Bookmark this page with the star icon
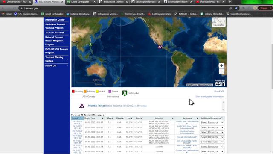273x154 pixels. point(236,8)
